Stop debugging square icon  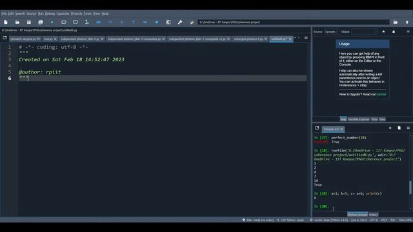click(x=157, y=23)
